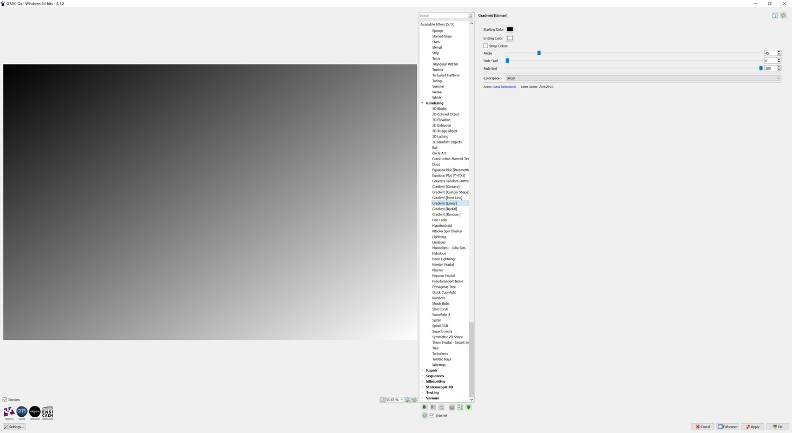
Task: Expand the Silhouettes category
Action: tap(422, 382)
